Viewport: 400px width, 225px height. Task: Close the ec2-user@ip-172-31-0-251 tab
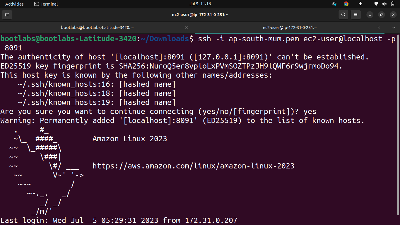tap(379, 28)
